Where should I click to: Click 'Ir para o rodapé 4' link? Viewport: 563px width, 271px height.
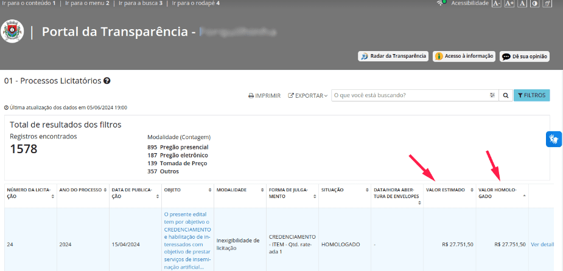click(196, 3)
